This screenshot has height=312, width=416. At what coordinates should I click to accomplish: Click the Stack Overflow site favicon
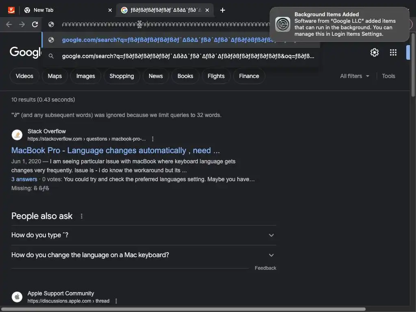(17, 135)
